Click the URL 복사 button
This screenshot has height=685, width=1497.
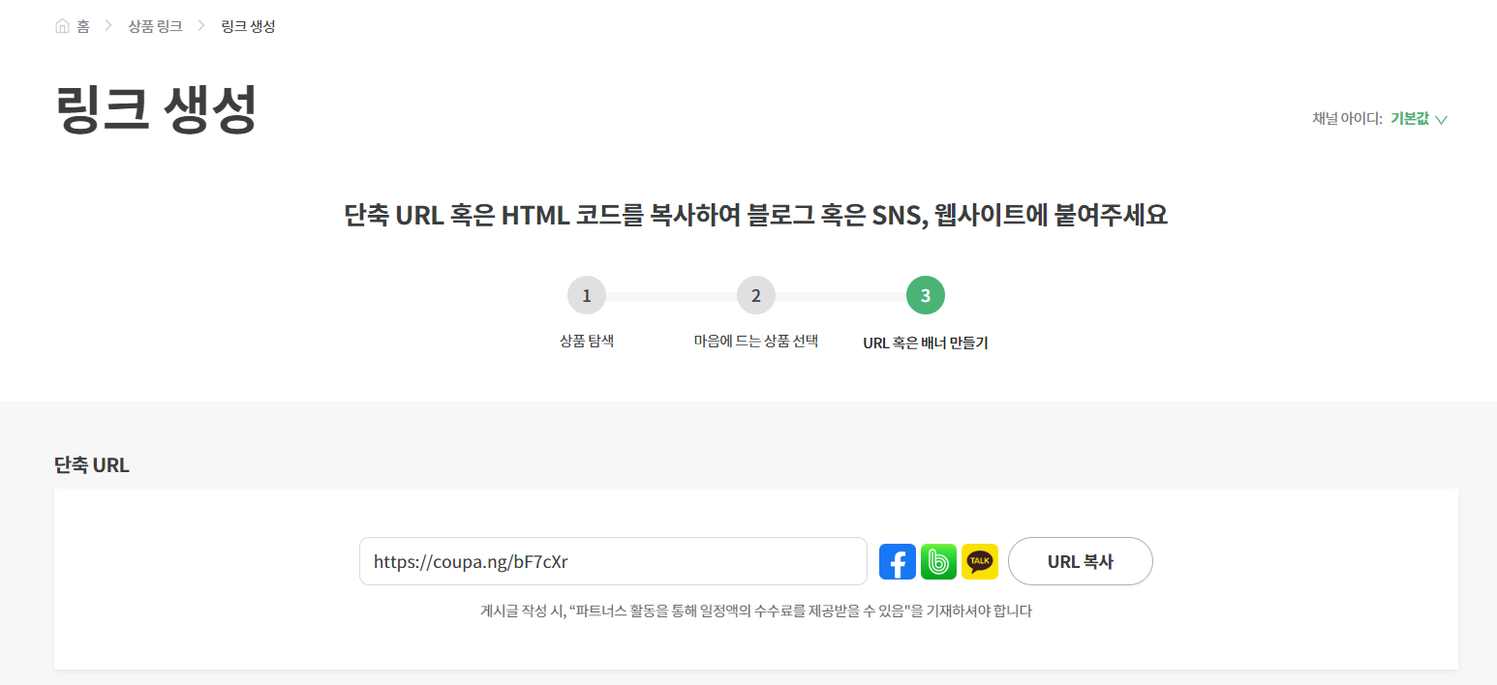tap(1081, 561)
